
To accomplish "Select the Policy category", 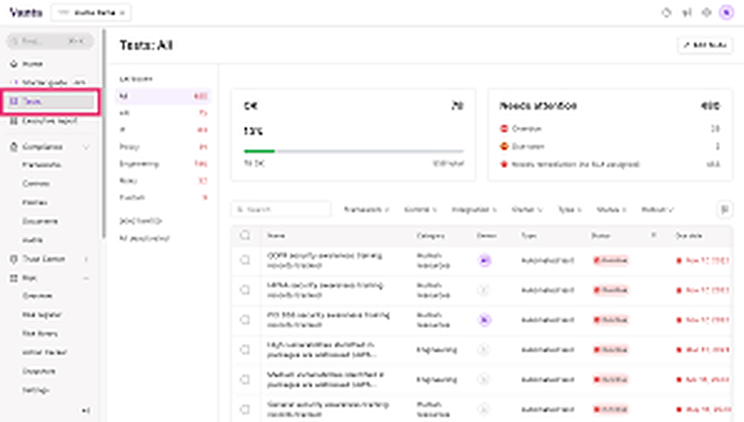I will 163,147.
